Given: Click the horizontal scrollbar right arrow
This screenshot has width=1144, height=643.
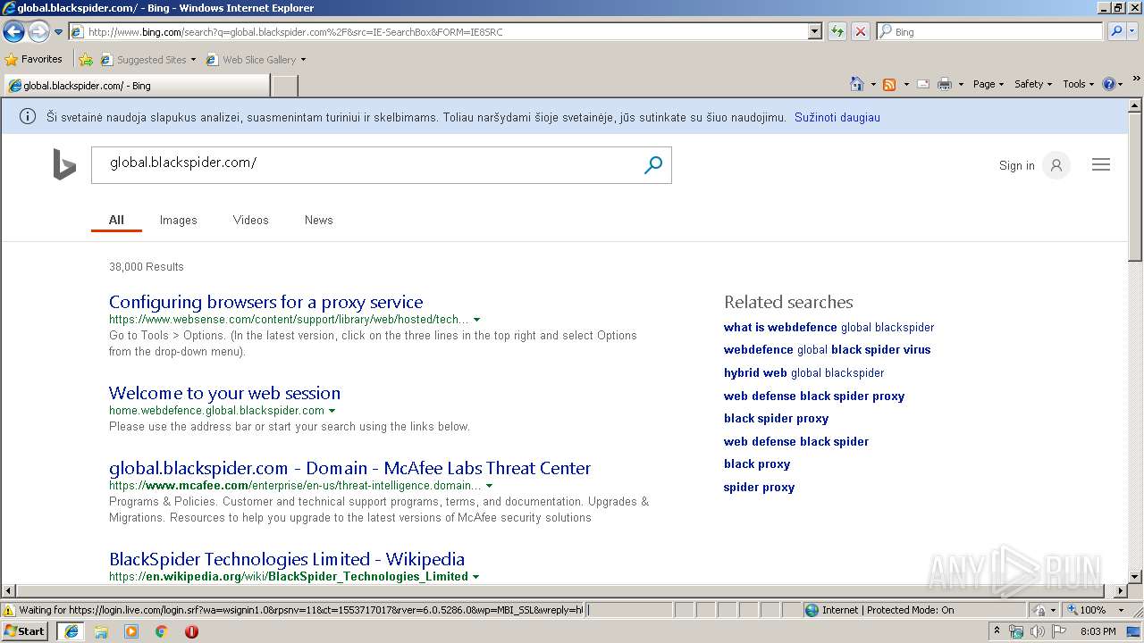Looking at the screenshot, I should (x=1121, y=591).
